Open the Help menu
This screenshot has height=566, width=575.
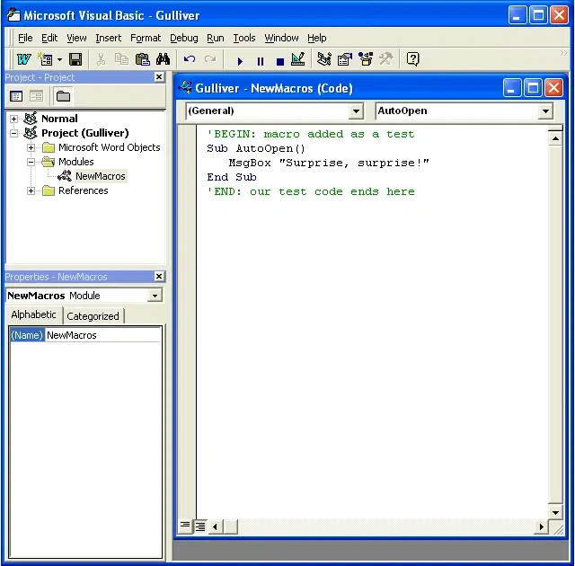[317, 38]
